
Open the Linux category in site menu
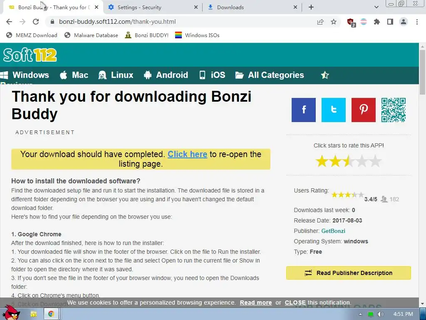tap(116, 75)
